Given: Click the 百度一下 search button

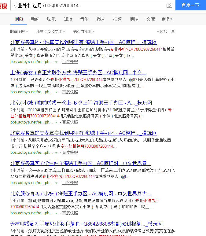Looking at the screenshot, I should [191, 5].
